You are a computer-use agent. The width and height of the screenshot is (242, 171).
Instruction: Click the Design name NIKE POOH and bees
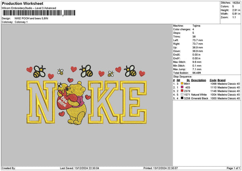coord(35,18)
